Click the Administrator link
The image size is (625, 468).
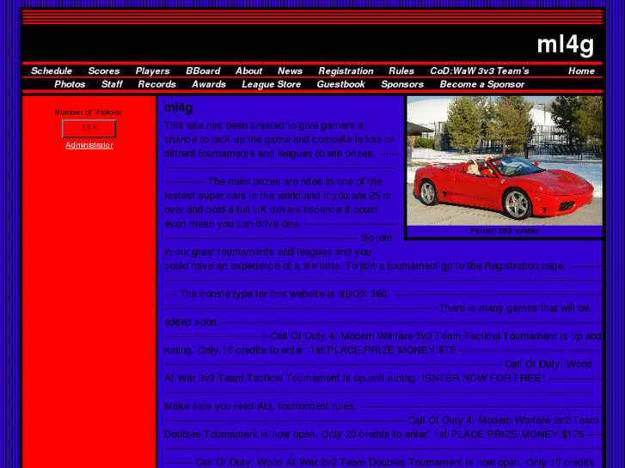click(x=89, y=145)
